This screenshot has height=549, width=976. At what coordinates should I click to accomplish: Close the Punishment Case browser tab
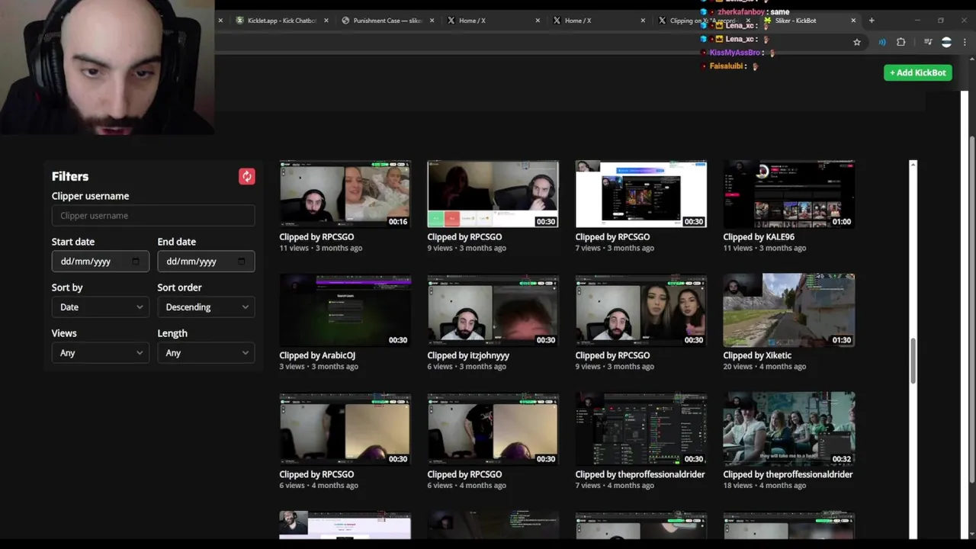pos(432,21)
